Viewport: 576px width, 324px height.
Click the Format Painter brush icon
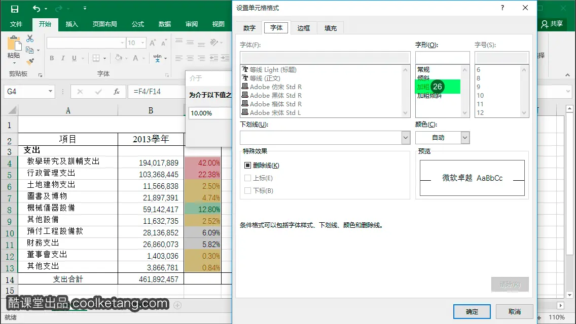coord(30,61)
